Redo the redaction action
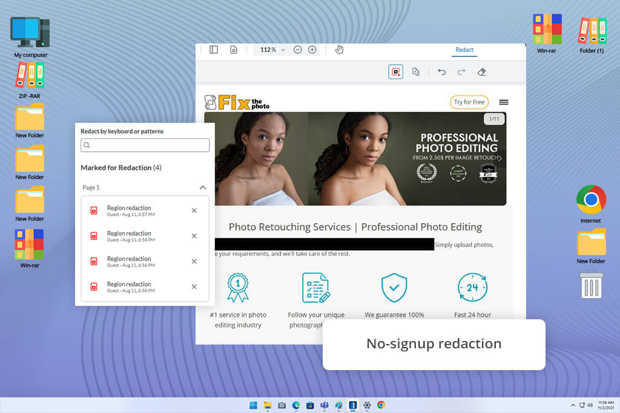 (461, 72)
